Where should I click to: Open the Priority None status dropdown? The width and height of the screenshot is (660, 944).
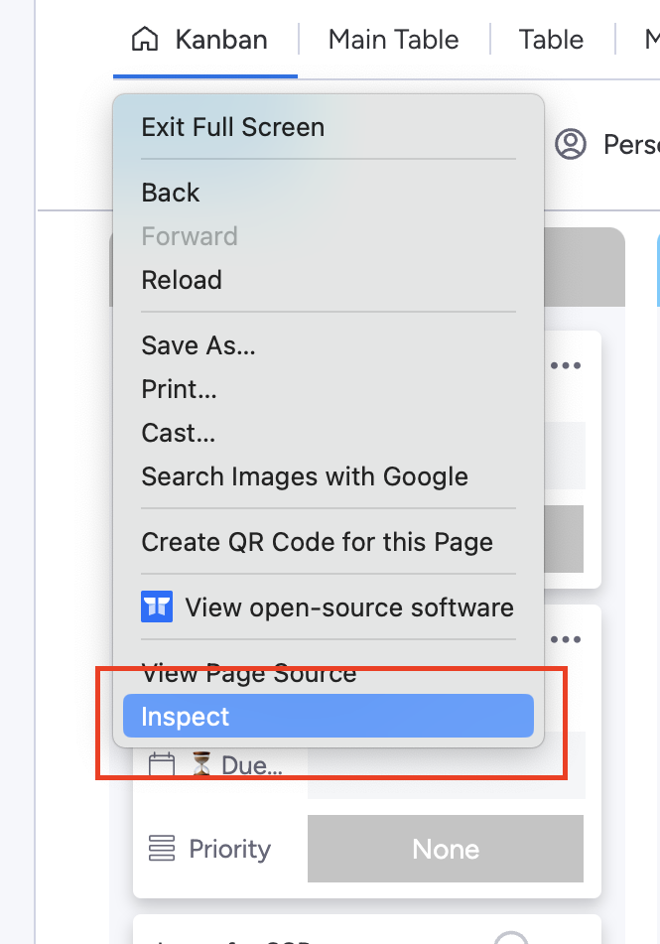click(446, 849)
